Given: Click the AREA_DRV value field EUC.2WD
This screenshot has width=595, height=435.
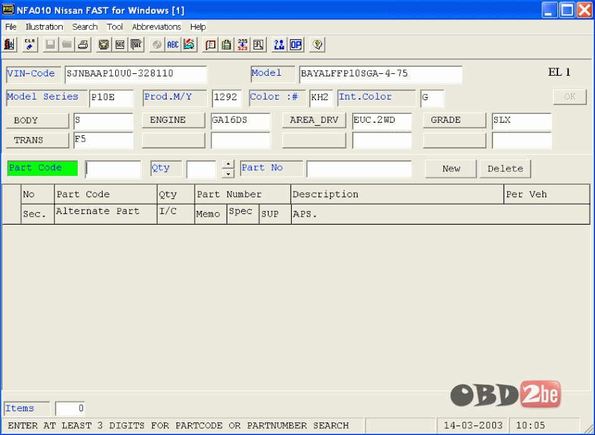Looking at the screenshot, I should 382,121.
